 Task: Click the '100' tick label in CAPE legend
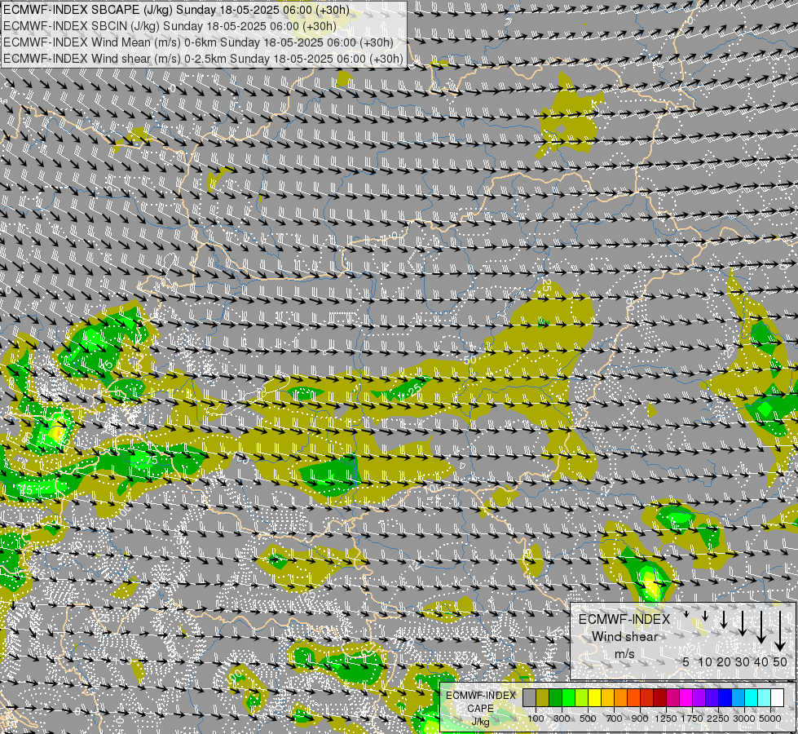pos(536,719)
